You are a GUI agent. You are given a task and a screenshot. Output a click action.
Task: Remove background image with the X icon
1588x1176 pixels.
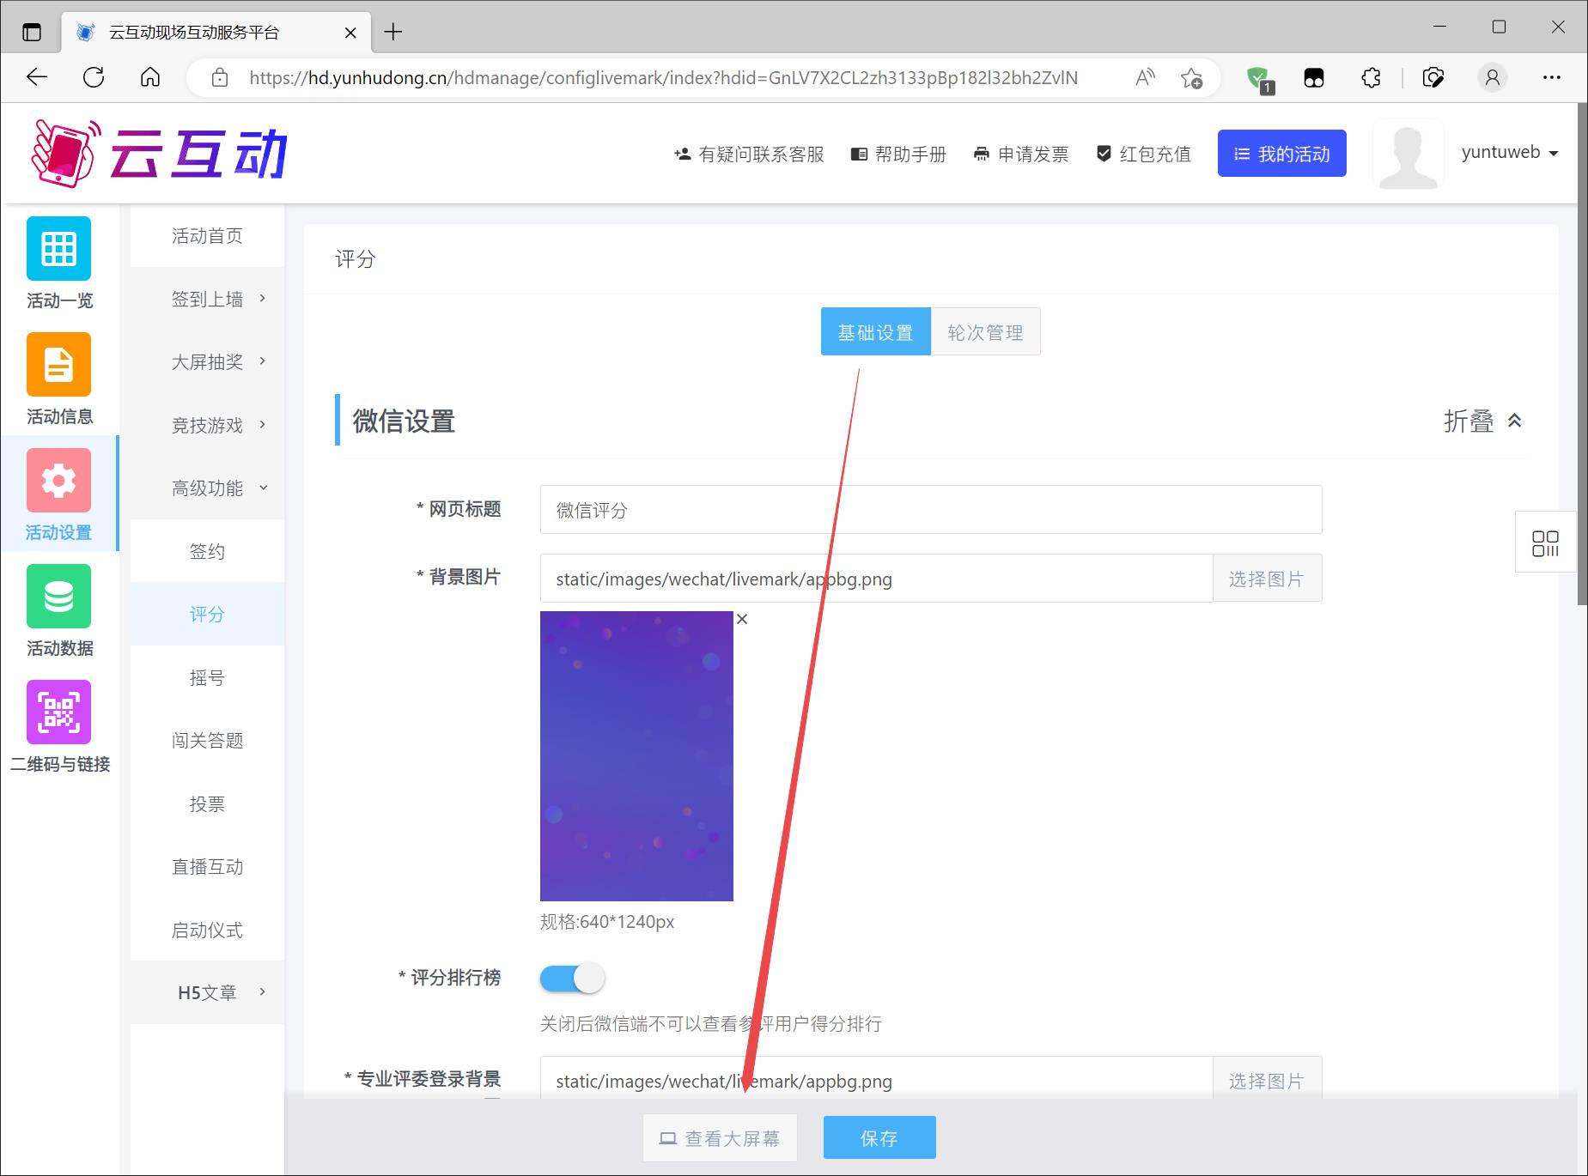(x=742, y=619)
